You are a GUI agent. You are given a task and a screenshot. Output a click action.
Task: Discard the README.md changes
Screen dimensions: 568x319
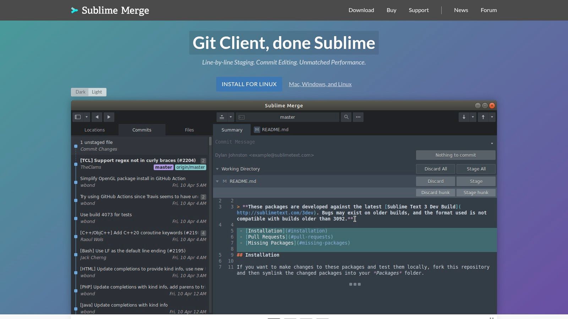coord(436,181)
